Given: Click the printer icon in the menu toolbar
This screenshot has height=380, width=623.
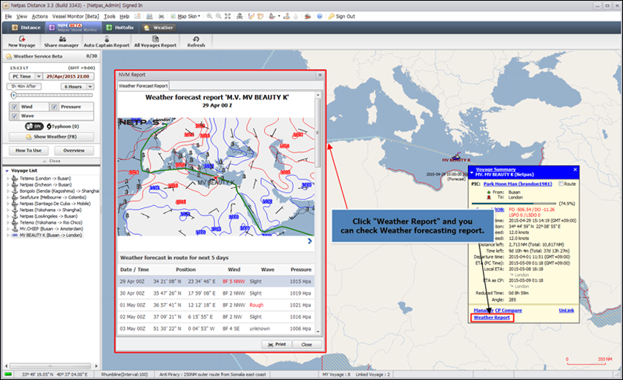Looking at the screenshot, I should [162, 16].
